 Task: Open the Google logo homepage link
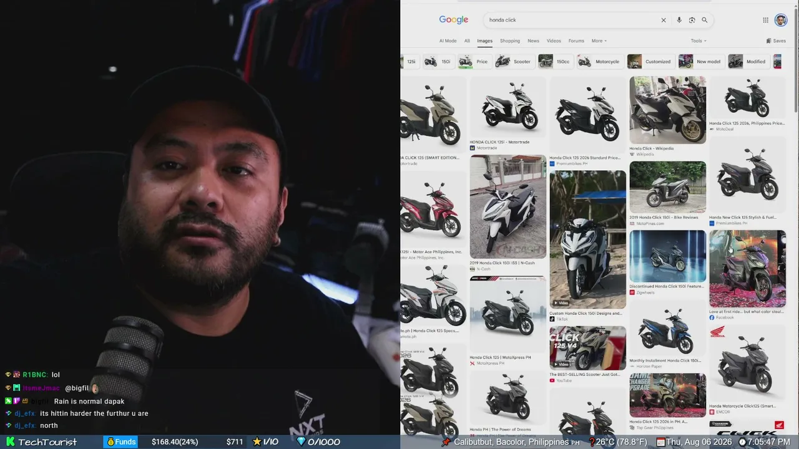click(x=453, y=20)
